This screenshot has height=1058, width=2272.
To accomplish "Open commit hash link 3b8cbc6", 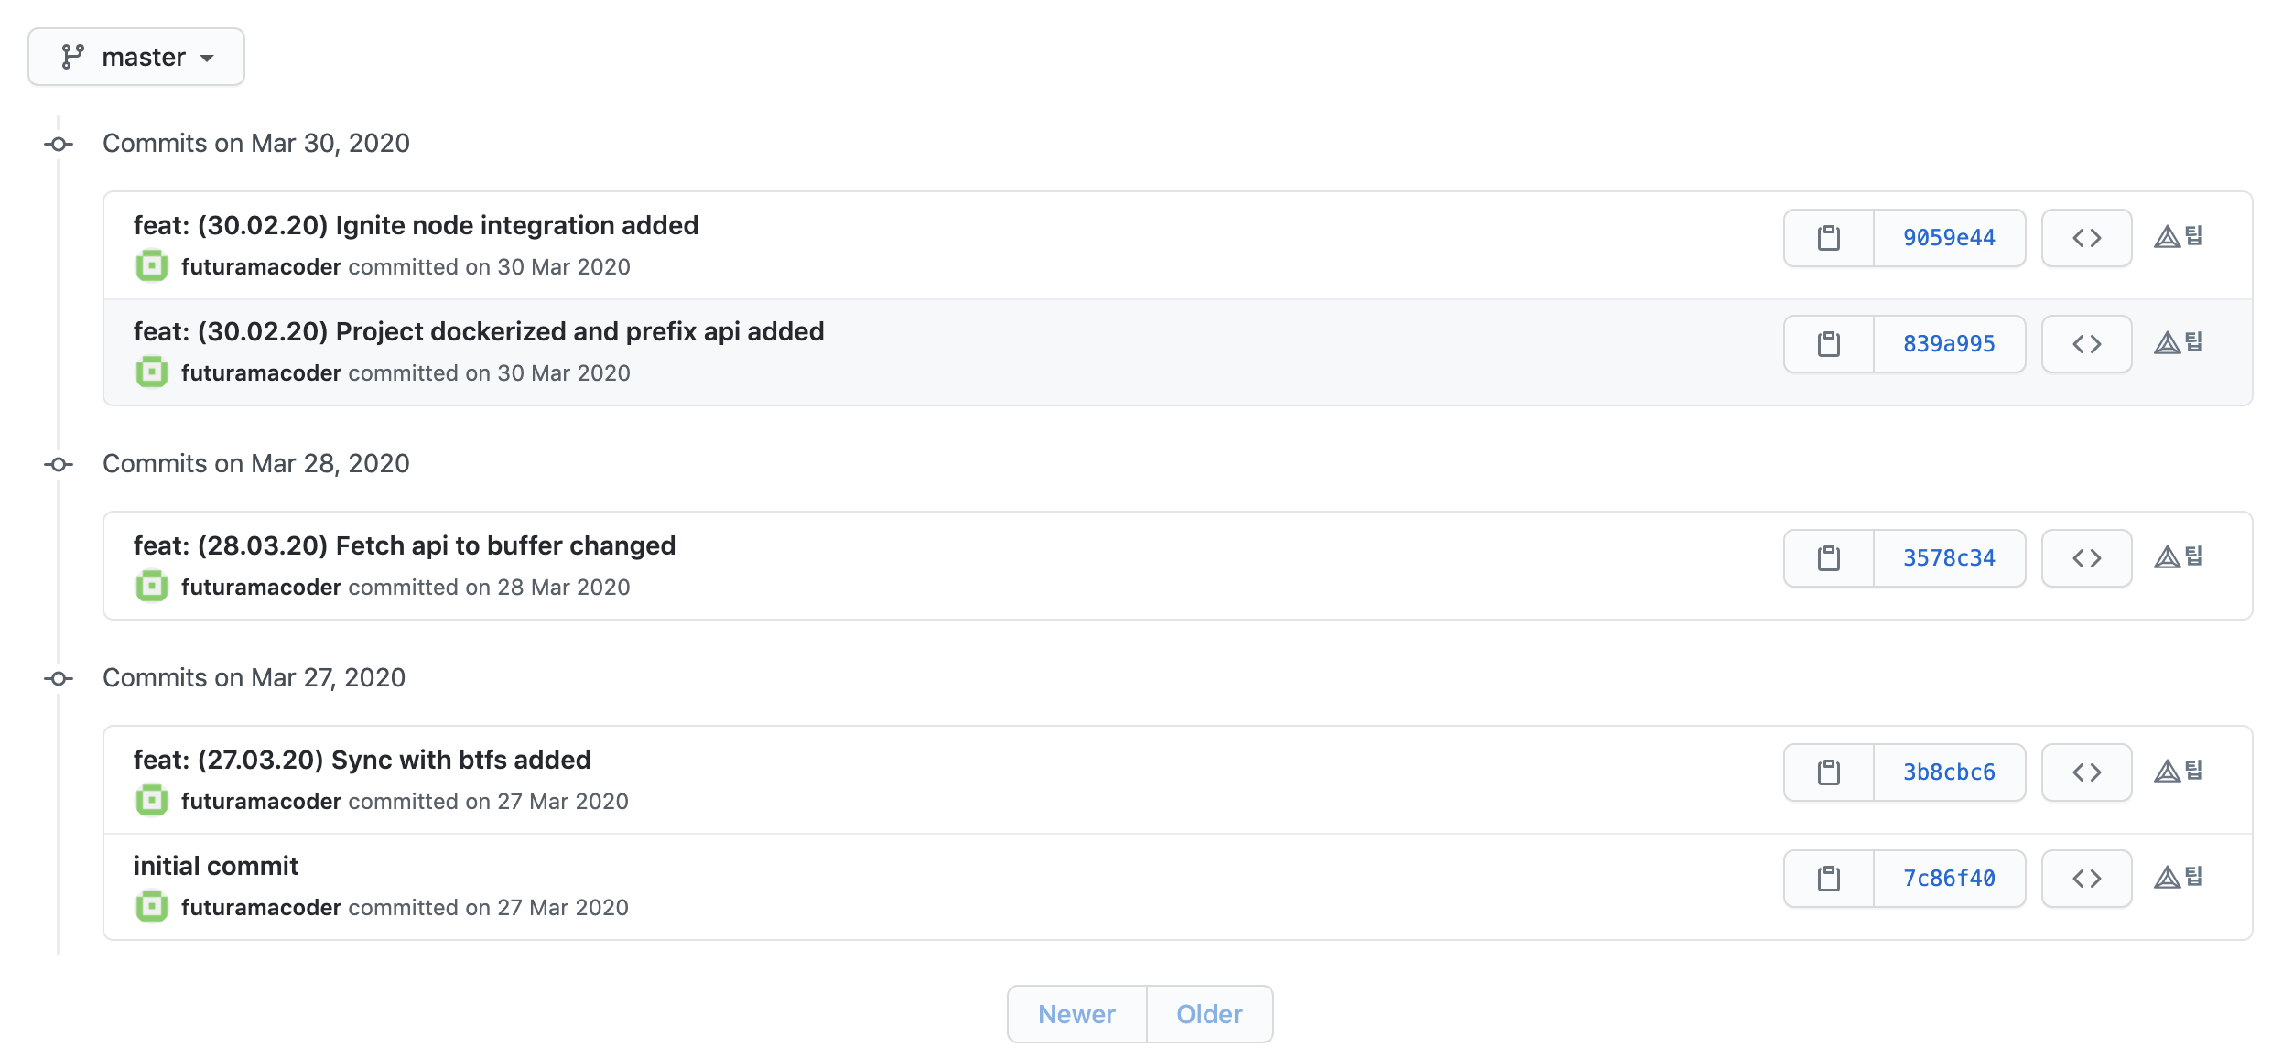I will [x=1949, y=772].
